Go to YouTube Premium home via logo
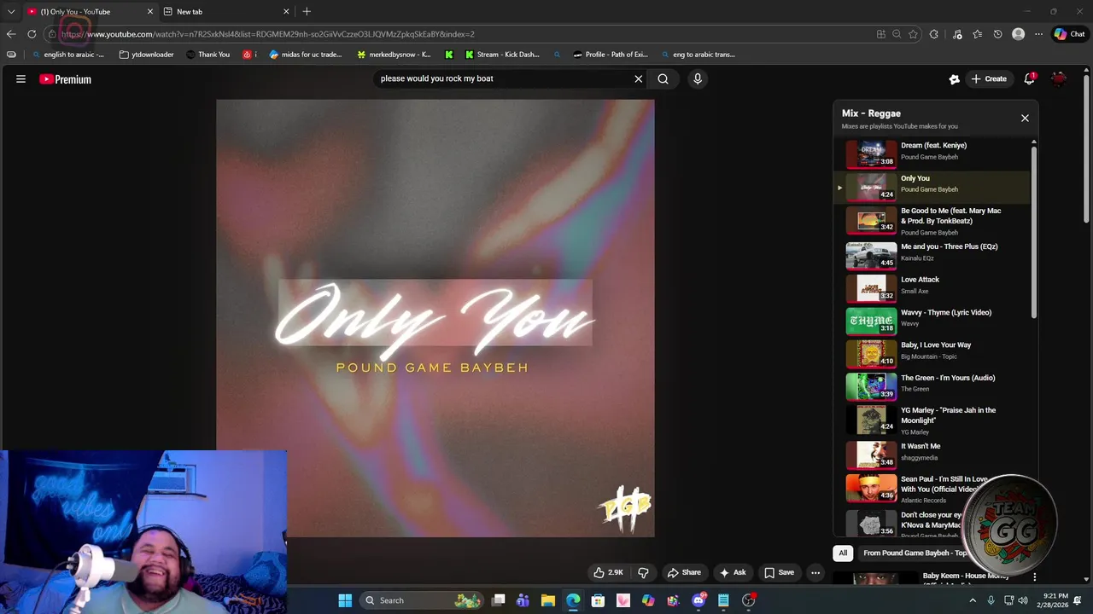 [x=65, y=79]
